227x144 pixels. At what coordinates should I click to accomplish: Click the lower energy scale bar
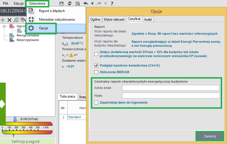[x=27, y=132]
